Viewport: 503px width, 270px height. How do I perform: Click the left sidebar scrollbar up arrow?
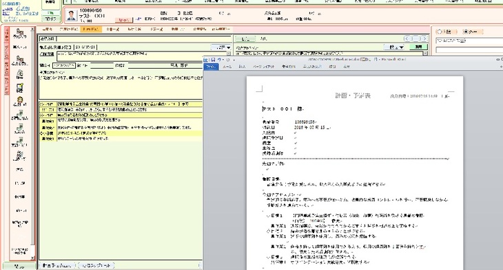tap(32, 29)
